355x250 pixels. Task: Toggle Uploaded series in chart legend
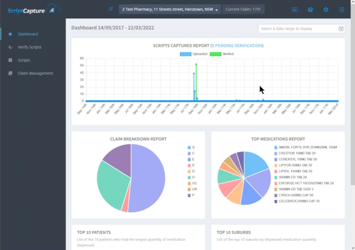coord(193,54)
